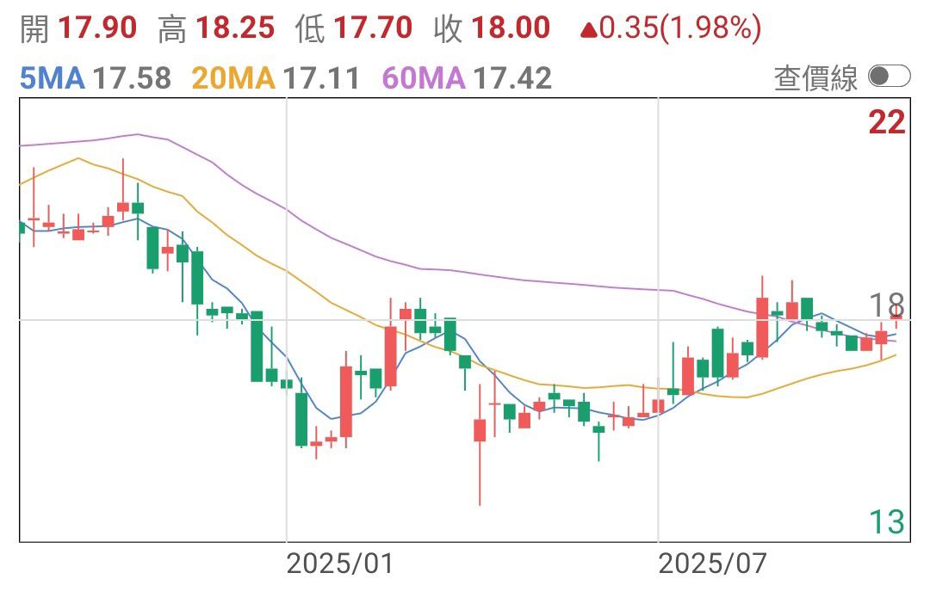Click the 2025/07 date axis label
930x616 pixels.
[x=712, y=564]
